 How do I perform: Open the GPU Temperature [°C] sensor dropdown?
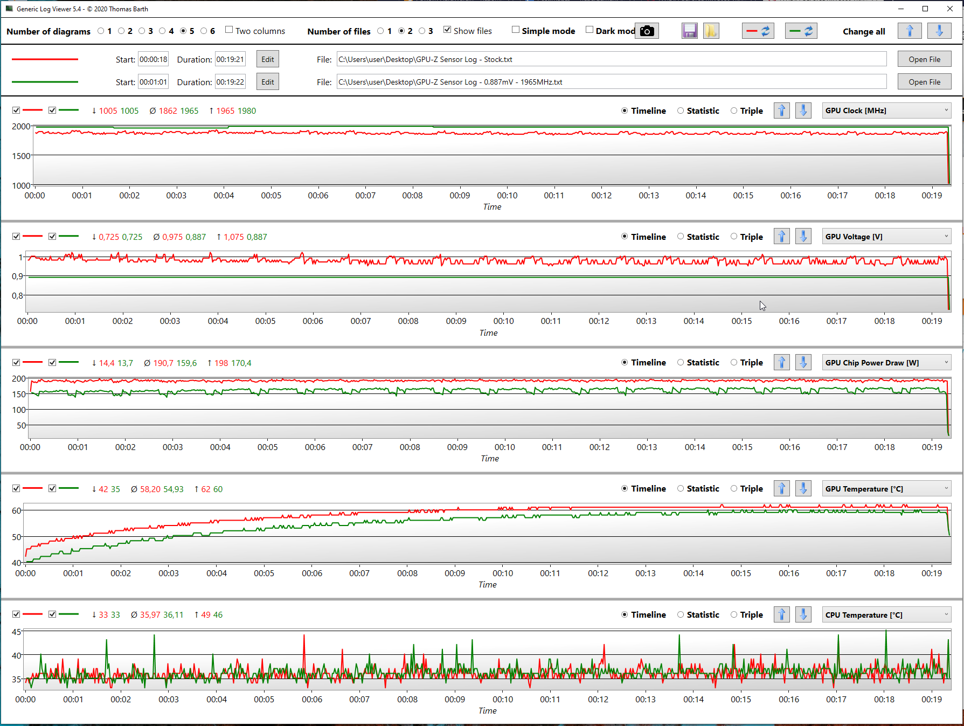(886, 489)
